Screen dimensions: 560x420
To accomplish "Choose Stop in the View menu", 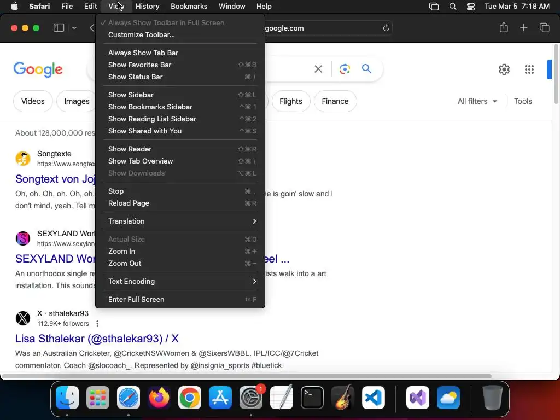I will tap(180, 191).
